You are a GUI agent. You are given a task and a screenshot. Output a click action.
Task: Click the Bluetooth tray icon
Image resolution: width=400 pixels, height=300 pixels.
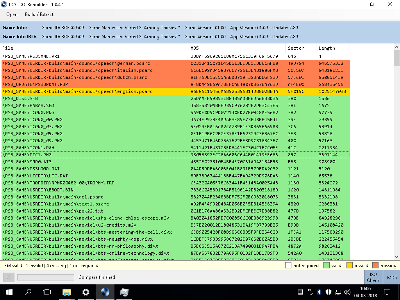319,292
